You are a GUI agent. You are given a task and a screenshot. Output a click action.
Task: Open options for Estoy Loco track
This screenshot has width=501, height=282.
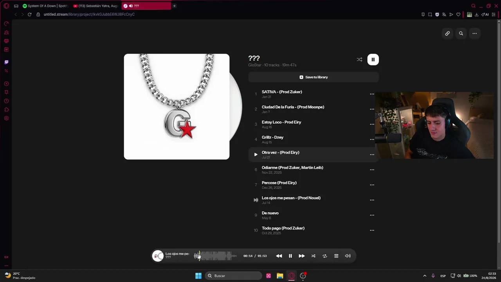pyautogui.click(x=372, y=124)
